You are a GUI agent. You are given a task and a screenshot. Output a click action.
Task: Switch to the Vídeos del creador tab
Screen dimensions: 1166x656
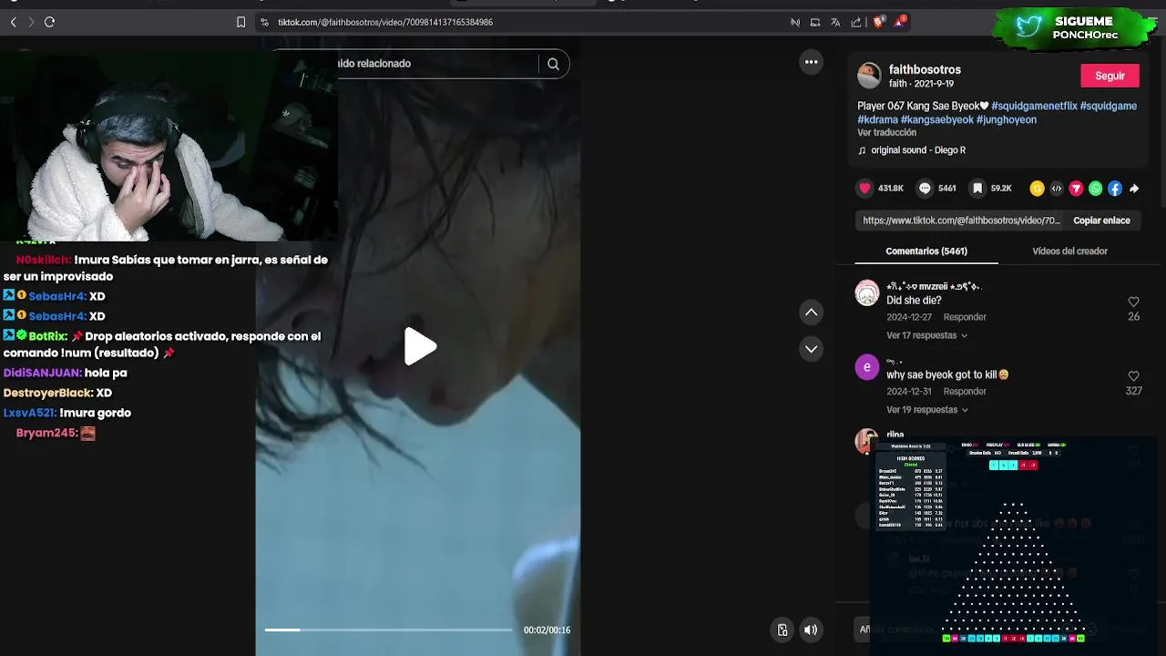(x=1069, y=251)
